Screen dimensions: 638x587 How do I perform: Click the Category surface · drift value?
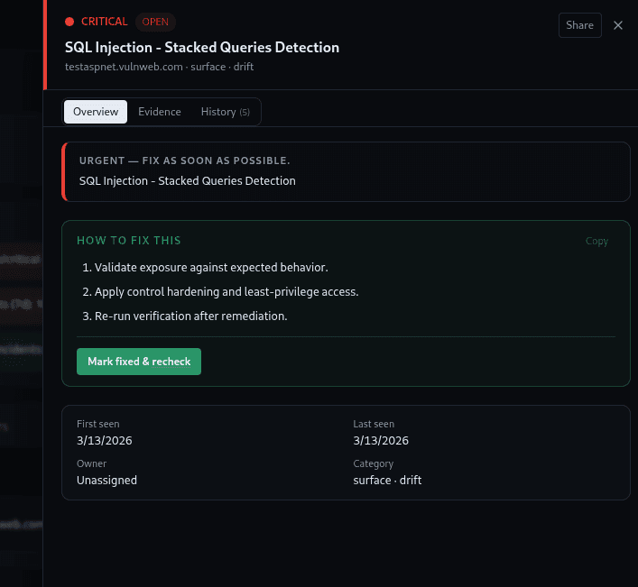[387, 481]
